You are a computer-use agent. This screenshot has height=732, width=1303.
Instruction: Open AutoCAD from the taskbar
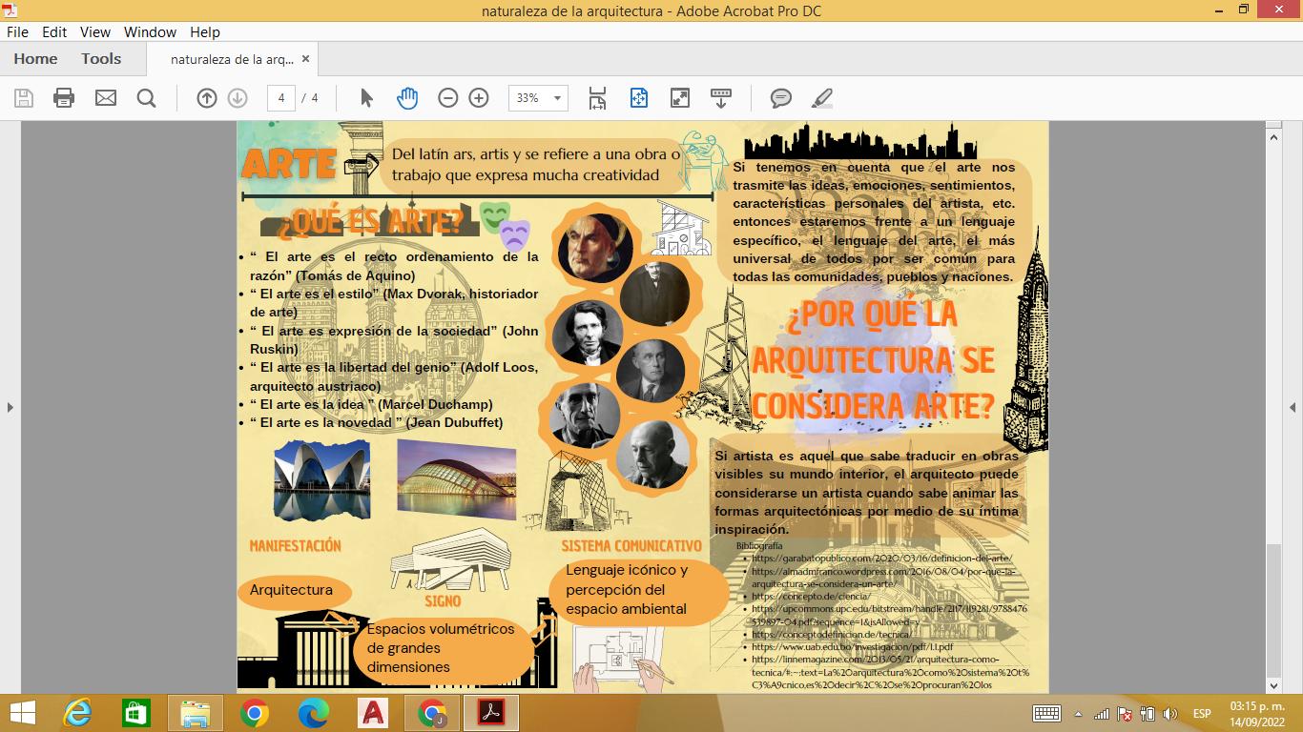(373, 713)
